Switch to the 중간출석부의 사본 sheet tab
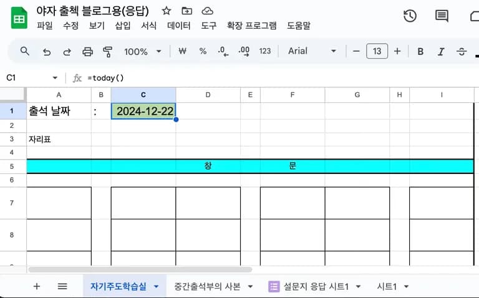Image resolution: width=479 pixels, height=298 pixels. click(209, 286)
